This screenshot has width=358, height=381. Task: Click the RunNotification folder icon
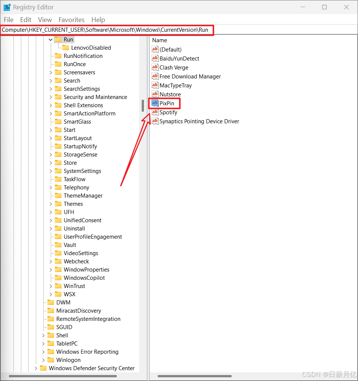click(x=58, y=56)
